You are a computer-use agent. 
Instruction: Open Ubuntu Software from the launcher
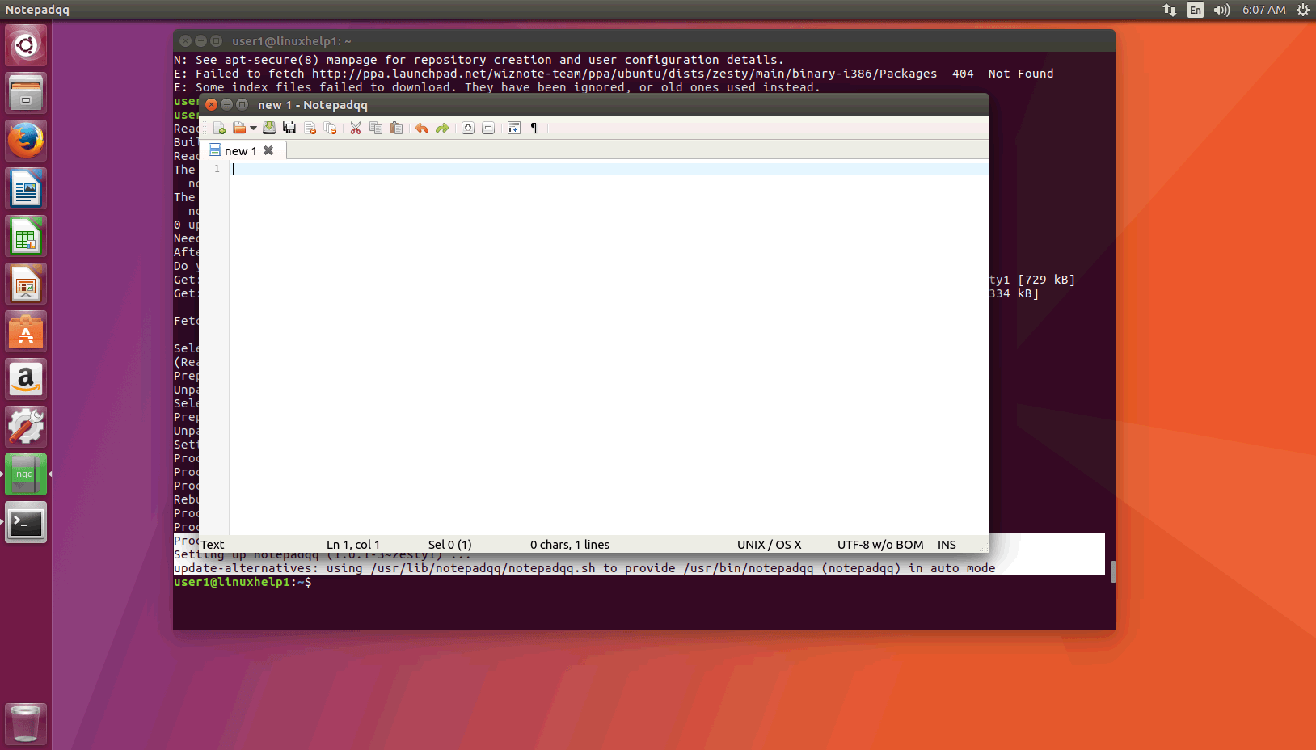[x=26, y=331]
